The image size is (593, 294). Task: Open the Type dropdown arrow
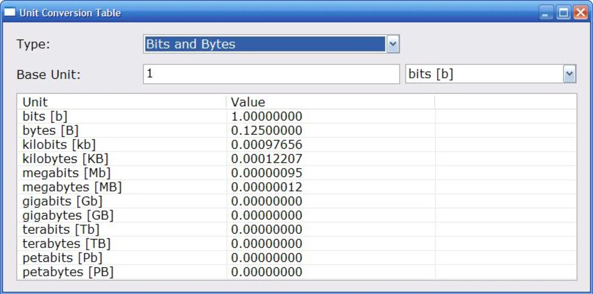pyautogui.click(x=393, y=44)
